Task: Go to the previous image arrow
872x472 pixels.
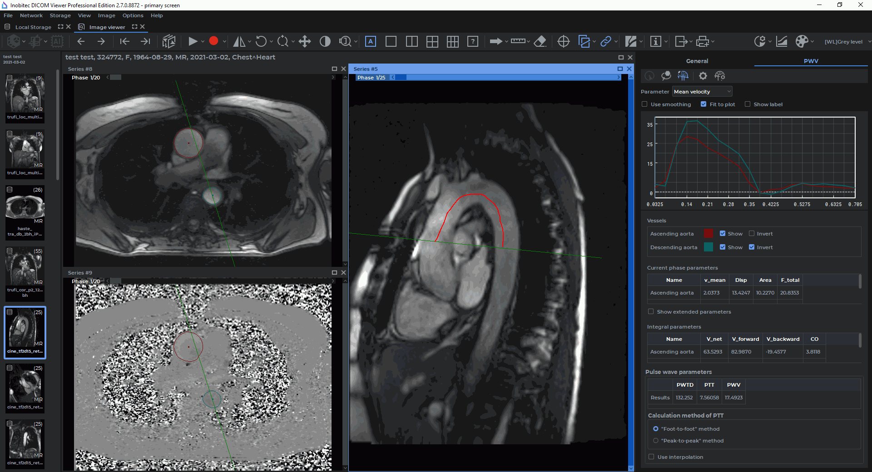Action: click(x=81, y=41)
